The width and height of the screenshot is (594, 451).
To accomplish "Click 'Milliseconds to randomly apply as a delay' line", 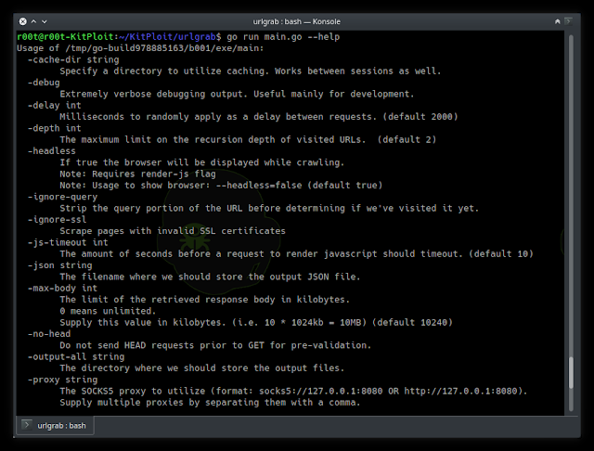I will 259,117.
